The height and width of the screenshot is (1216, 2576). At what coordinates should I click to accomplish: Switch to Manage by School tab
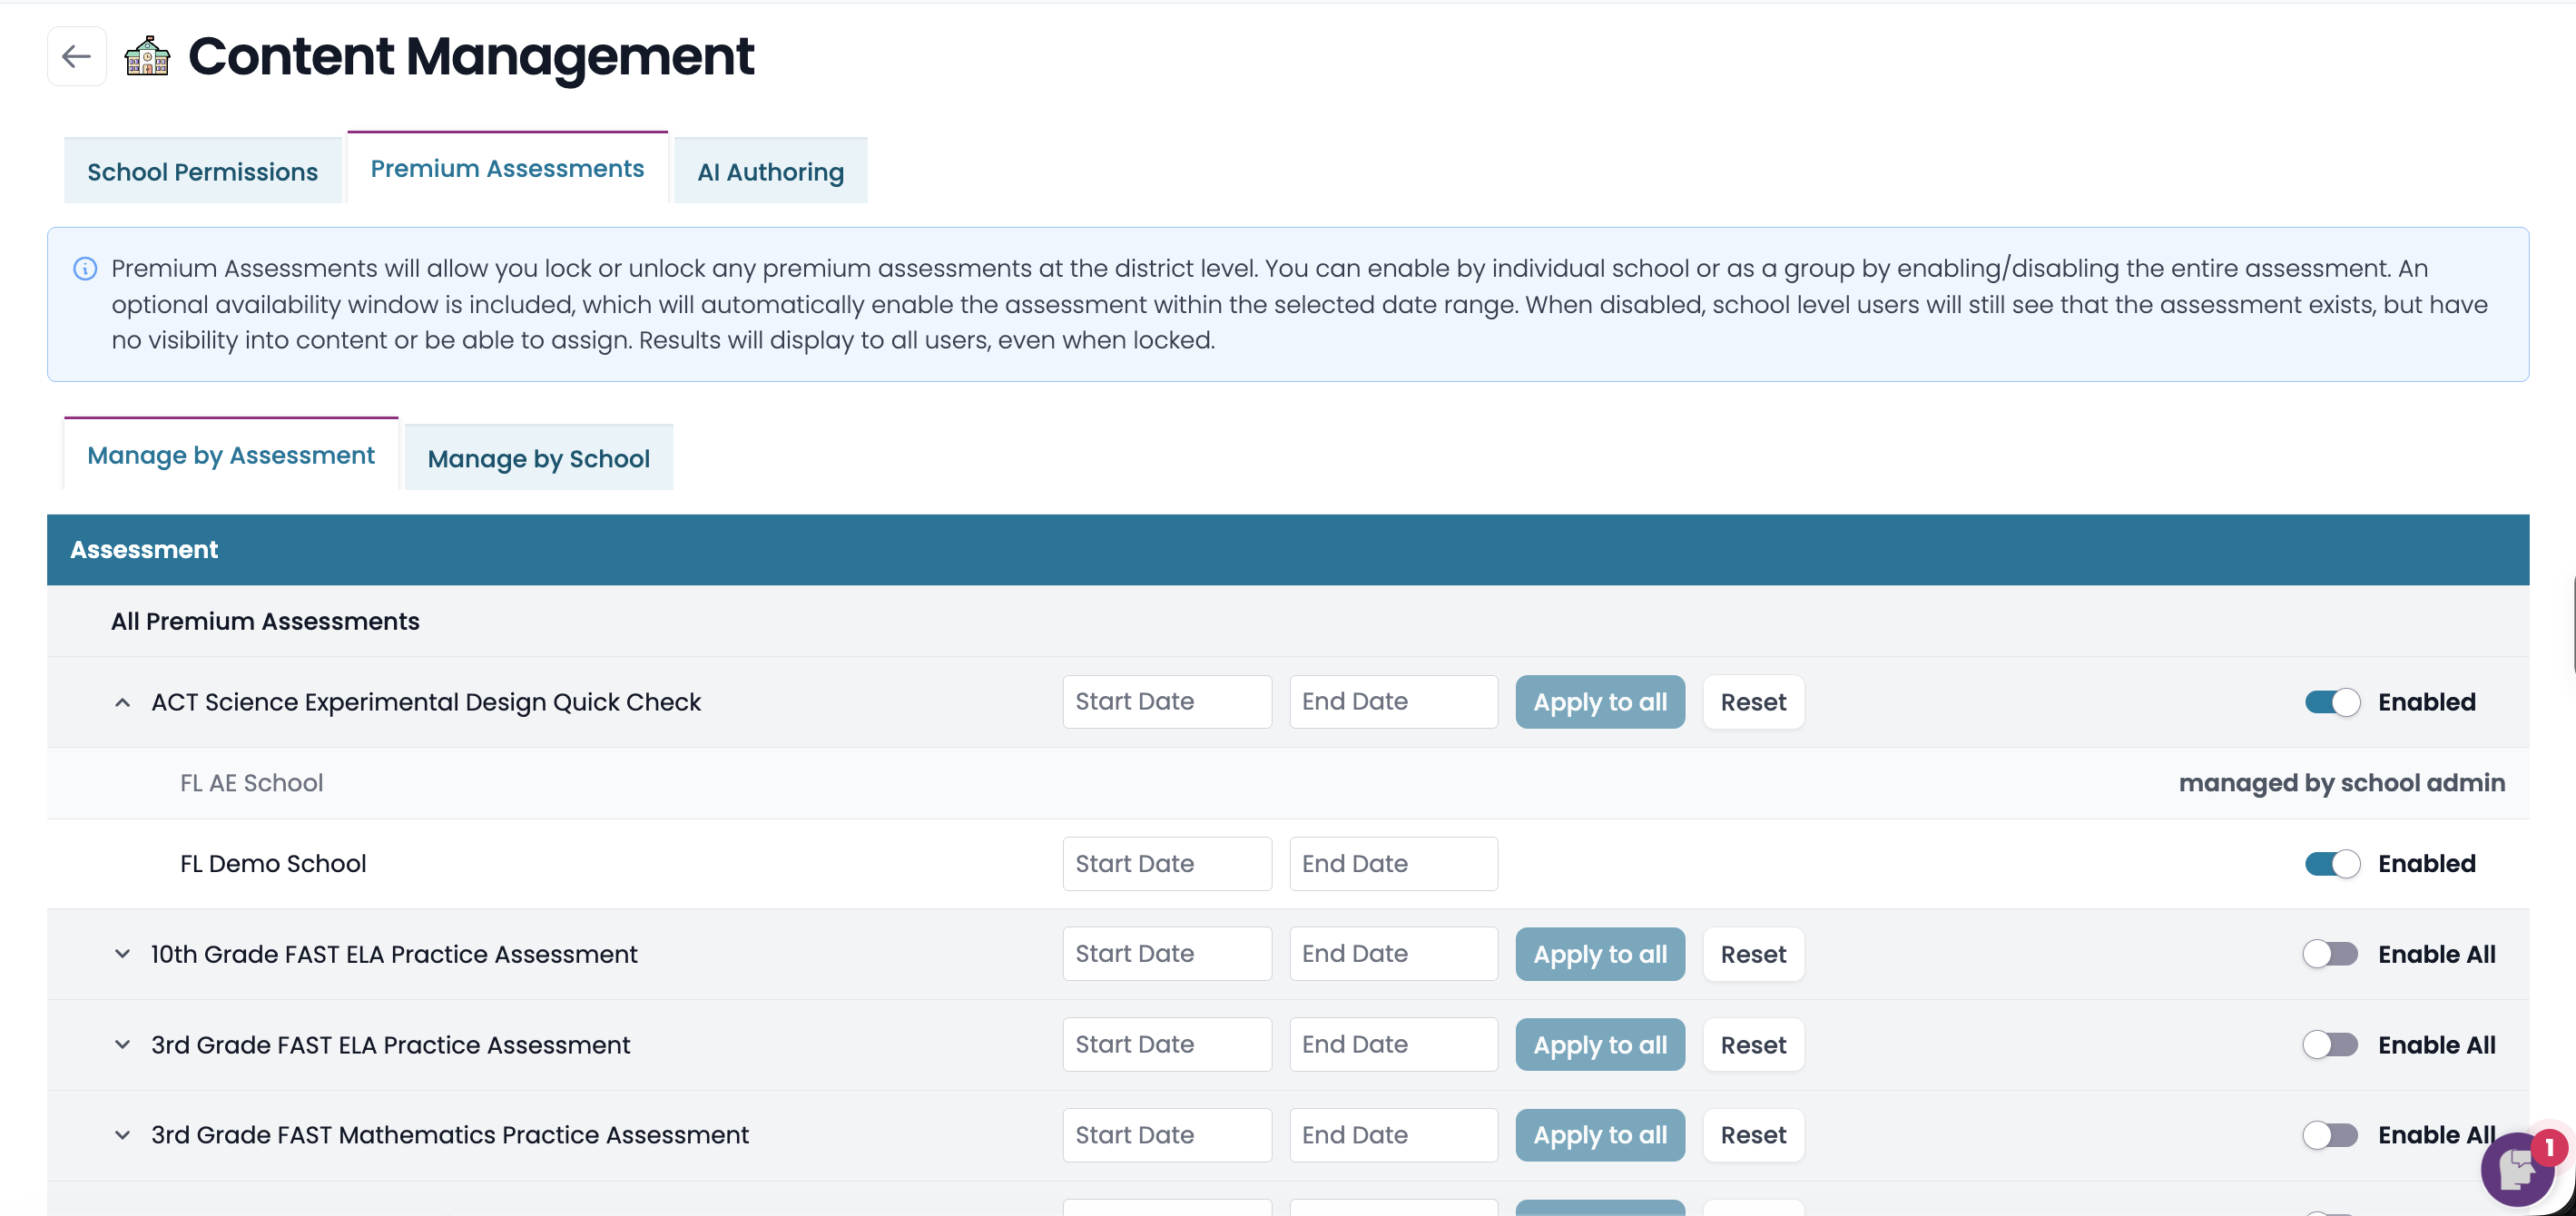pos(539,458)
